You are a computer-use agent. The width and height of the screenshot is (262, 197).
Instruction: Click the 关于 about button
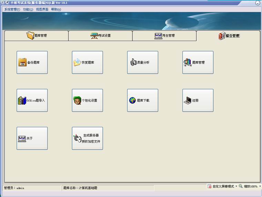point(32,139)
